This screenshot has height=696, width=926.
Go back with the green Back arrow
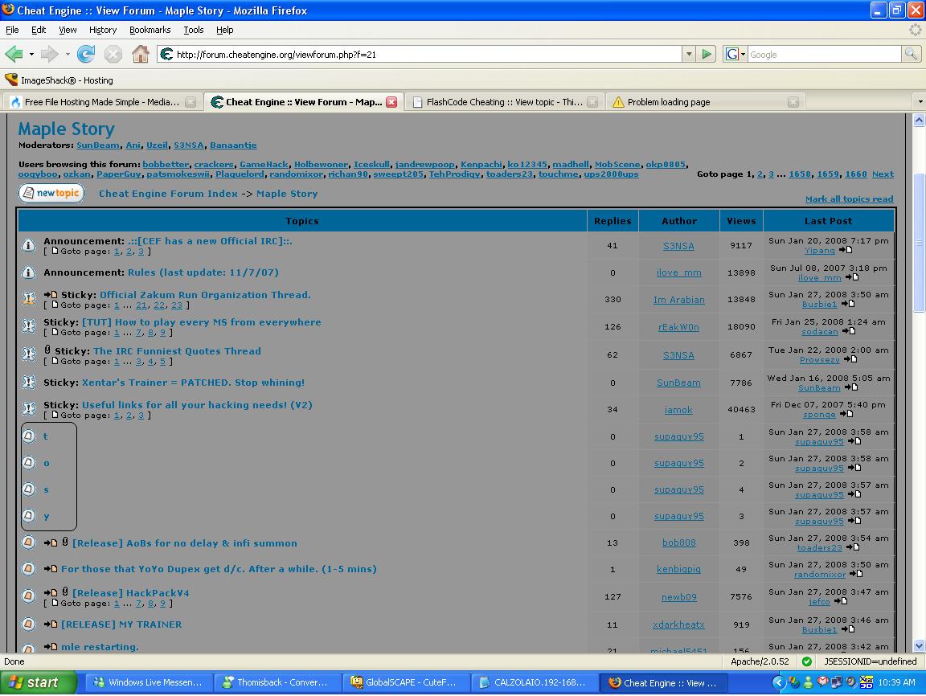(14, 55)
